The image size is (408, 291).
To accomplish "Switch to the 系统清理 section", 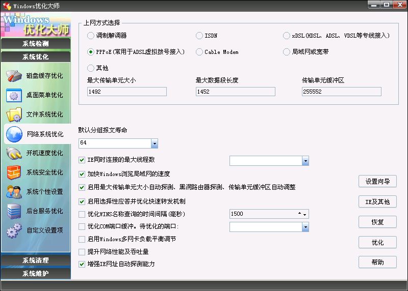I will coord(36,260).
